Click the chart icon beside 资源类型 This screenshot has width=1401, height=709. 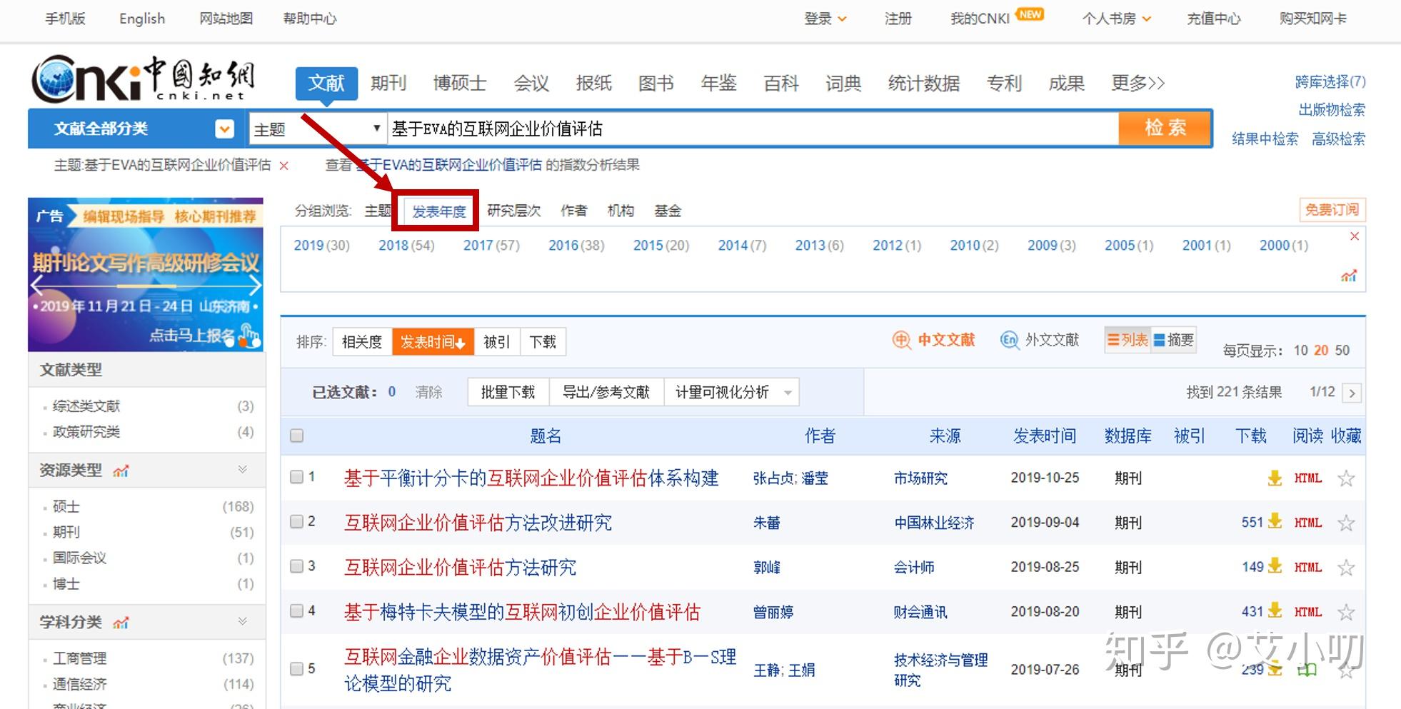[x=121, y=471]
